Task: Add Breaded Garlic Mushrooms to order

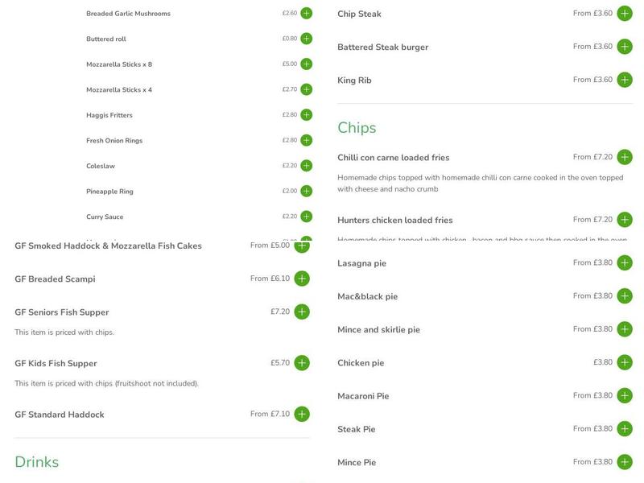Action: [x=306, y=14]
